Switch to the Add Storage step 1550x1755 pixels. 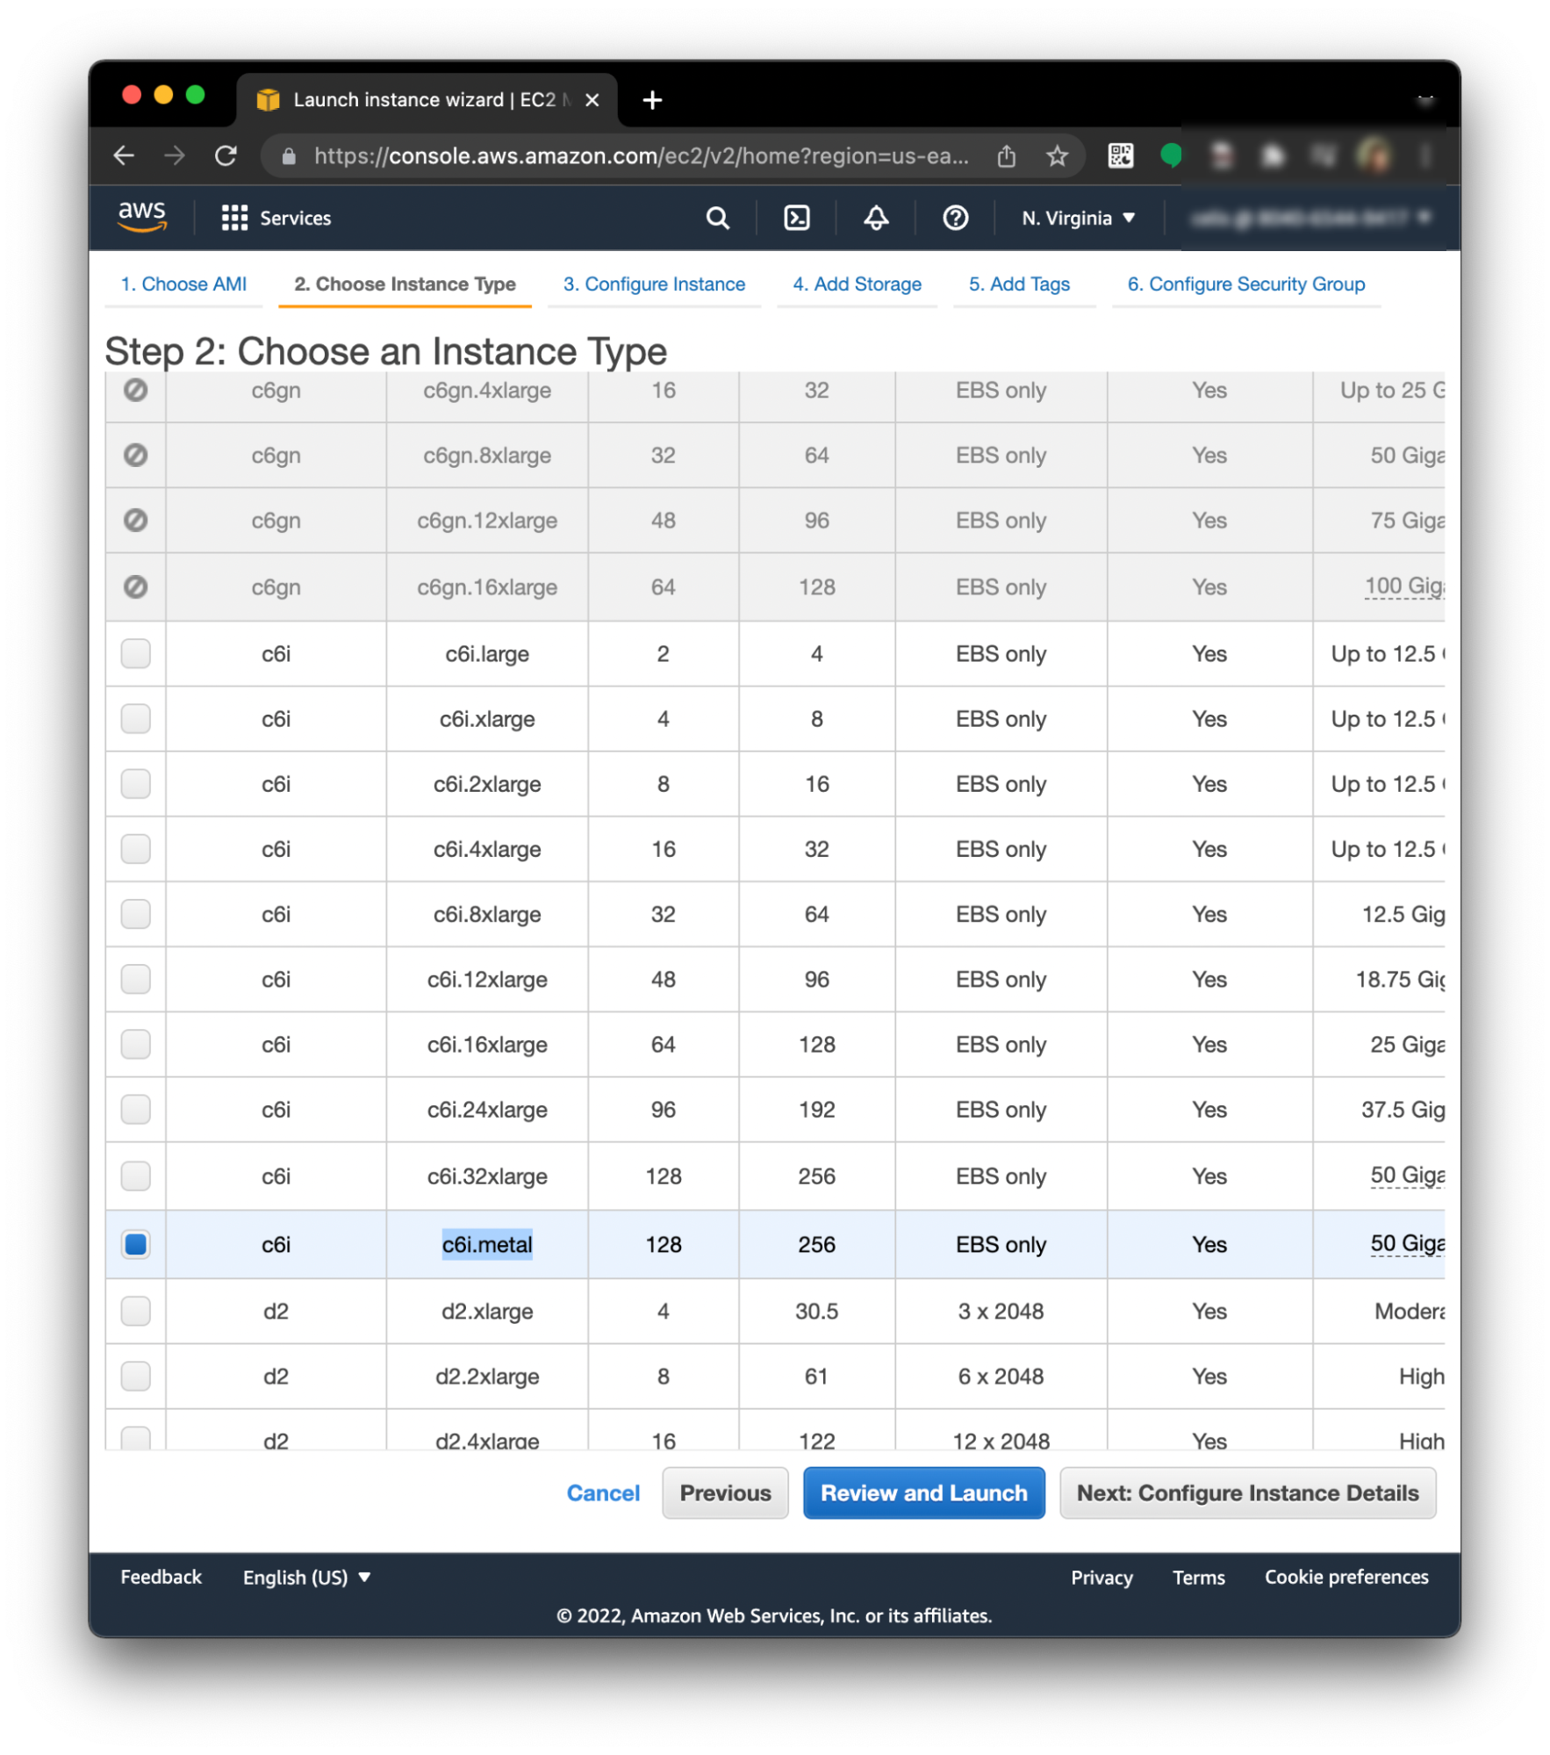click(x=857, y=284)
